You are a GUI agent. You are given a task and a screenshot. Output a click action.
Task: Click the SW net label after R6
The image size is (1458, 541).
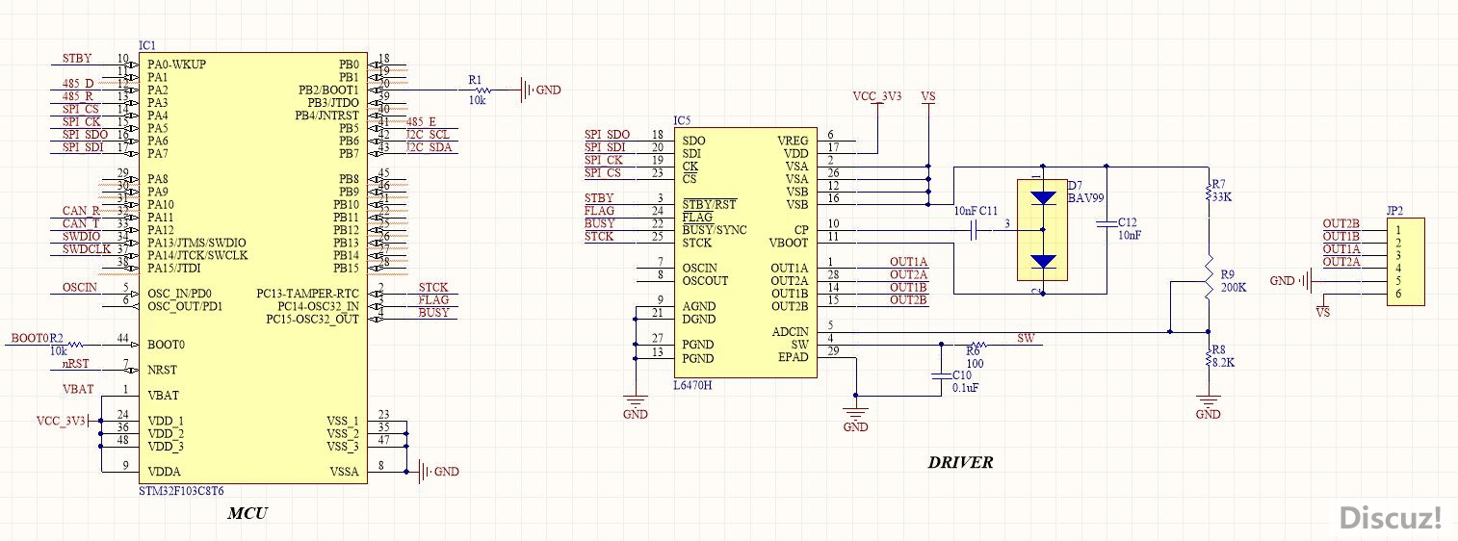pyautogui.click(x=1026, y=339)
